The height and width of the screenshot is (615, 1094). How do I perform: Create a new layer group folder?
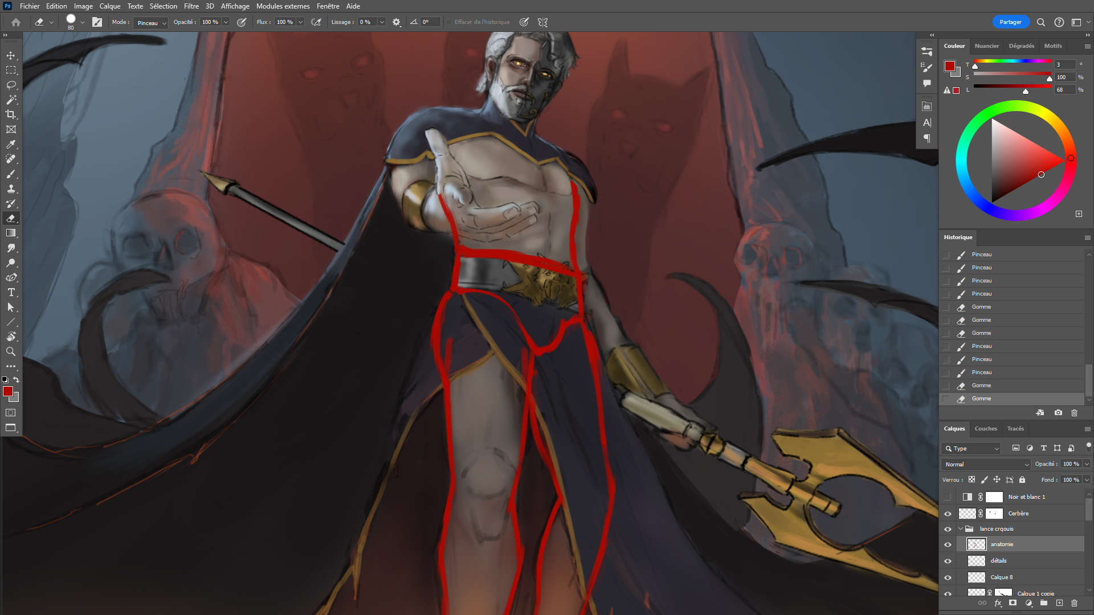click(1043, 602)
